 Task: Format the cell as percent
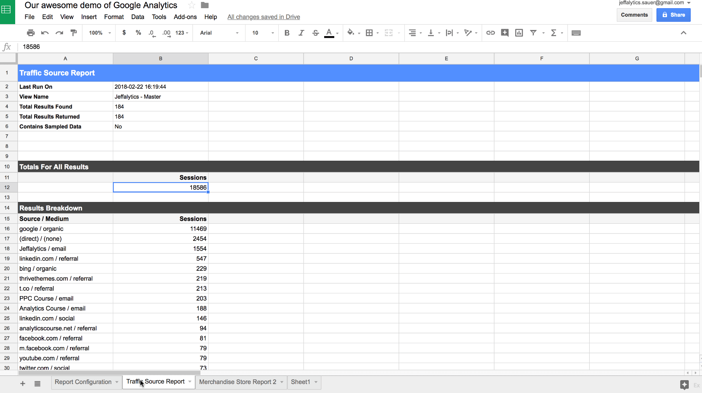click(x=138, y=33)
